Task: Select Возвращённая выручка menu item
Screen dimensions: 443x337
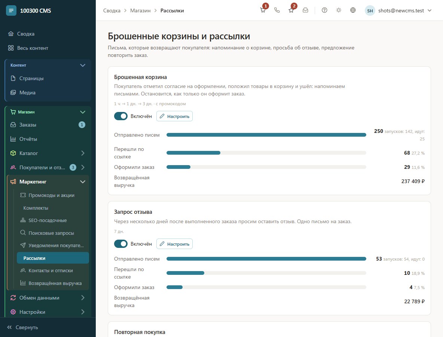Action: coord(53,283)
